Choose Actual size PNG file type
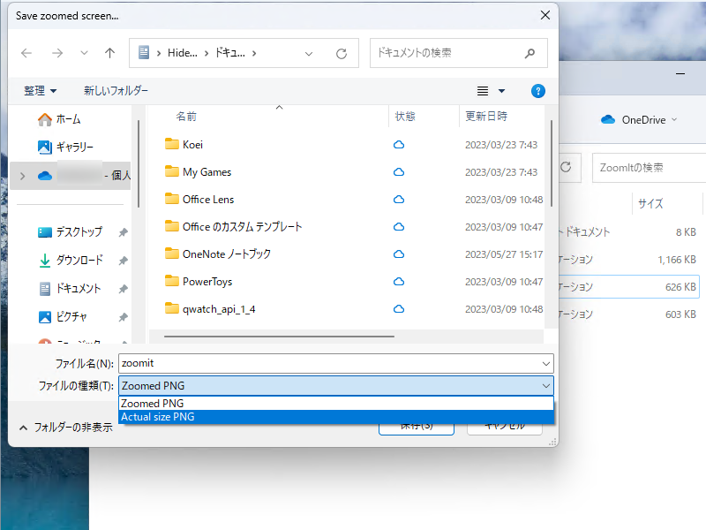The height and width of the screenshot is (530, 706). pyautogui.click(x=336, y=417)
